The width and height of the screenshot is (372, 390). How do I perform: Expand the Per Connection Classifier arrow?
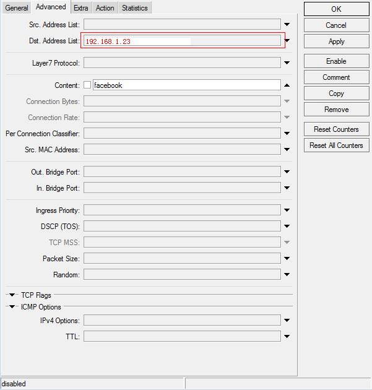(287, 134)
